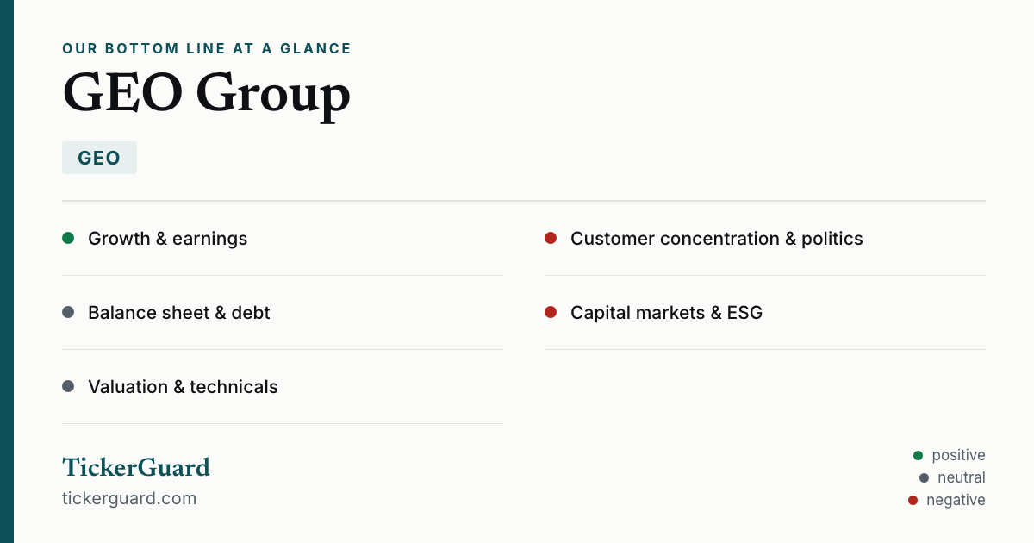
Task: Click the 'negative' legend label
Action: click(956, 500)
